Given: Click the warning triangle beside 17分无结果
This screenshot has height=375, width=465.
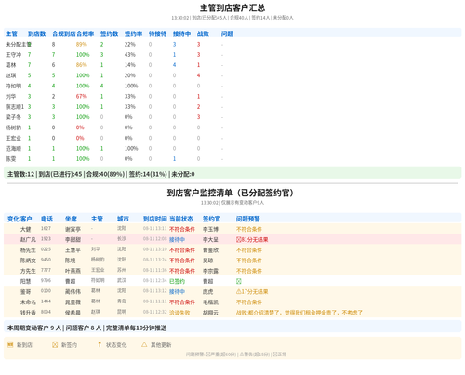Looking at the screenshot, I should [239, 291].
